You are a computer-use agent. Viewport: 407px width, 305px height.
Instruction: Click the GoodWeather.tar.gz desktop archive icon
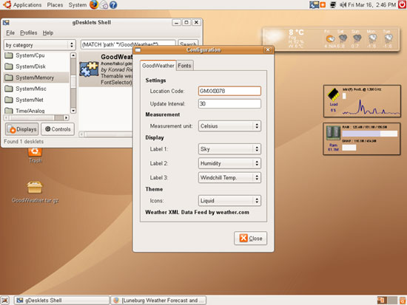click(x=35, y=188)
